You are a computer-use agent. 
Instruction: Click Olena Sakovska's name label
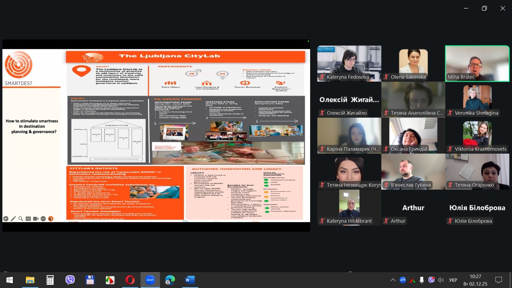tap(408, 77)
